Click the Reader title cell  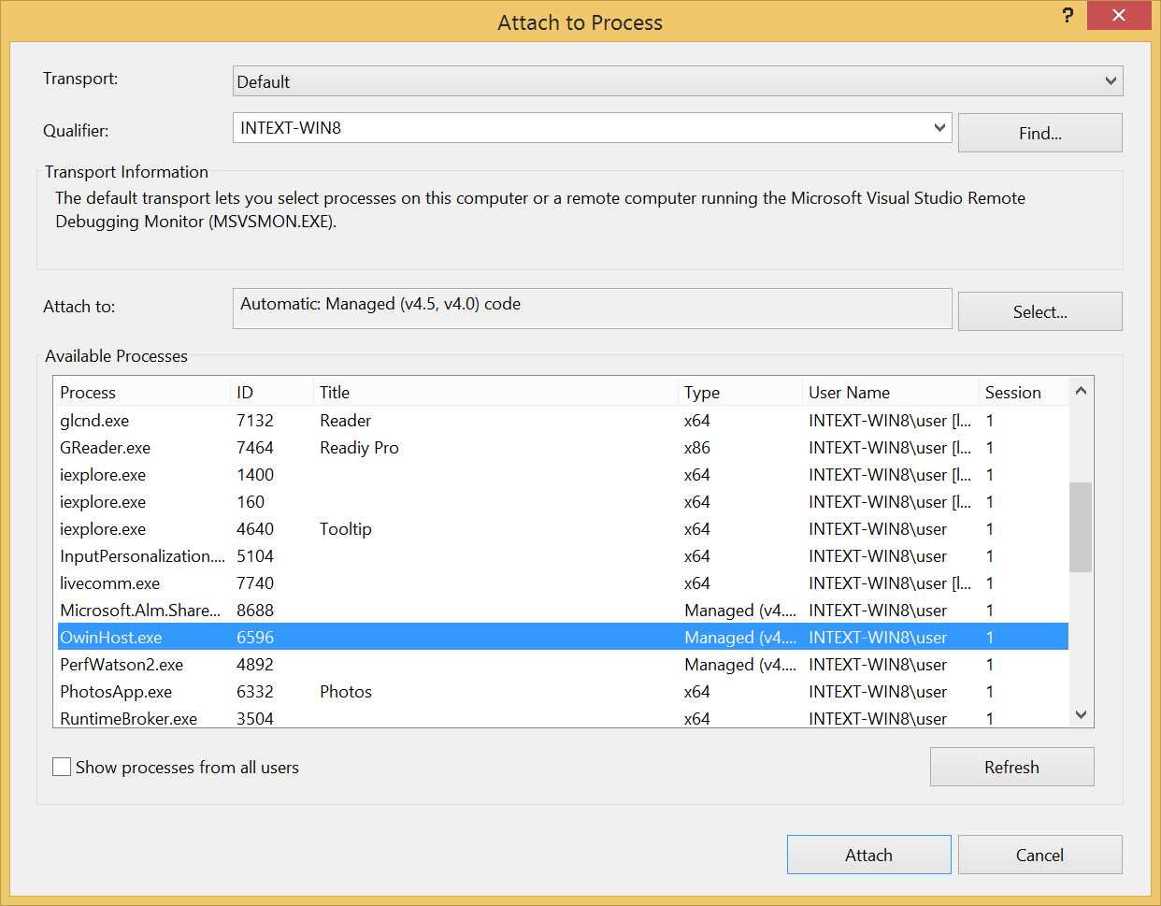click(345, 421)
